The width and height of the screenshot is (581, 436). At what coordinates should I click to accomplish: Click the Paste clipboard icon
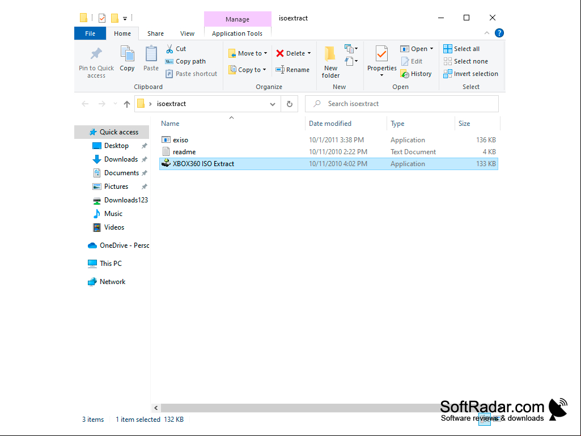click(151, 54)
